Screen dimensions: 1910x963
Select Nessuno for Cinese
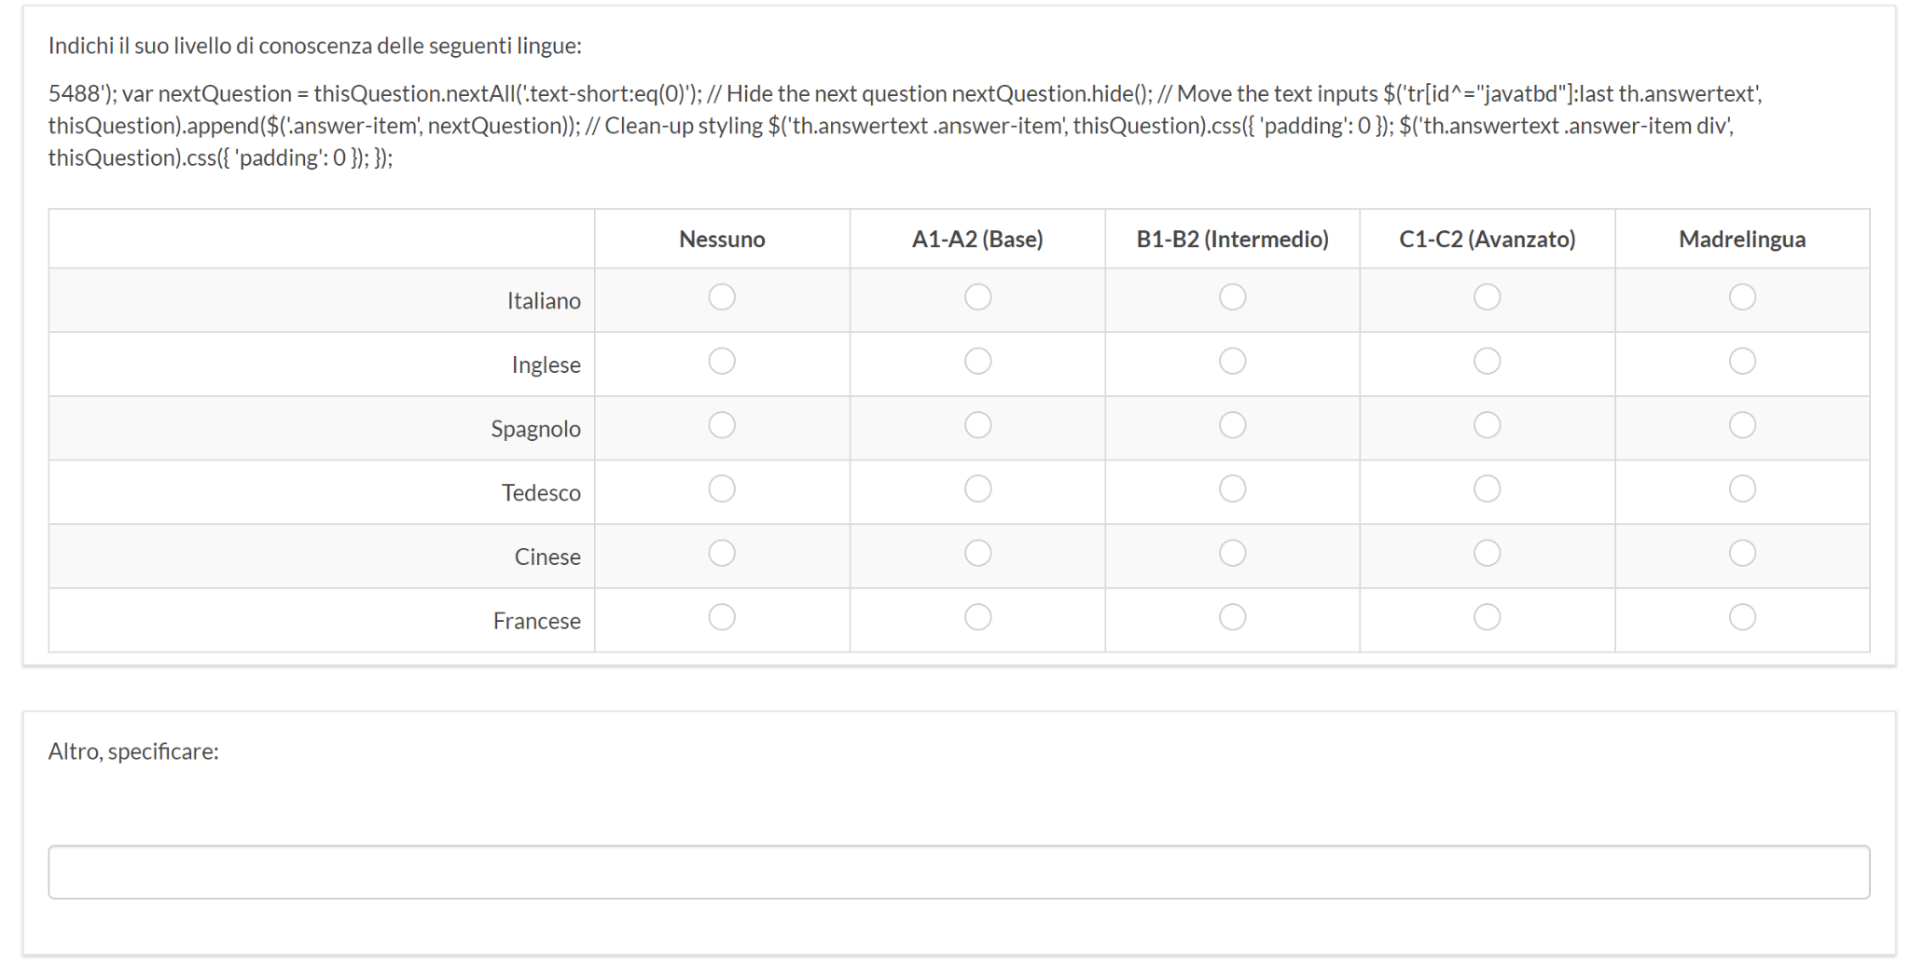click(x=722, y=554)
